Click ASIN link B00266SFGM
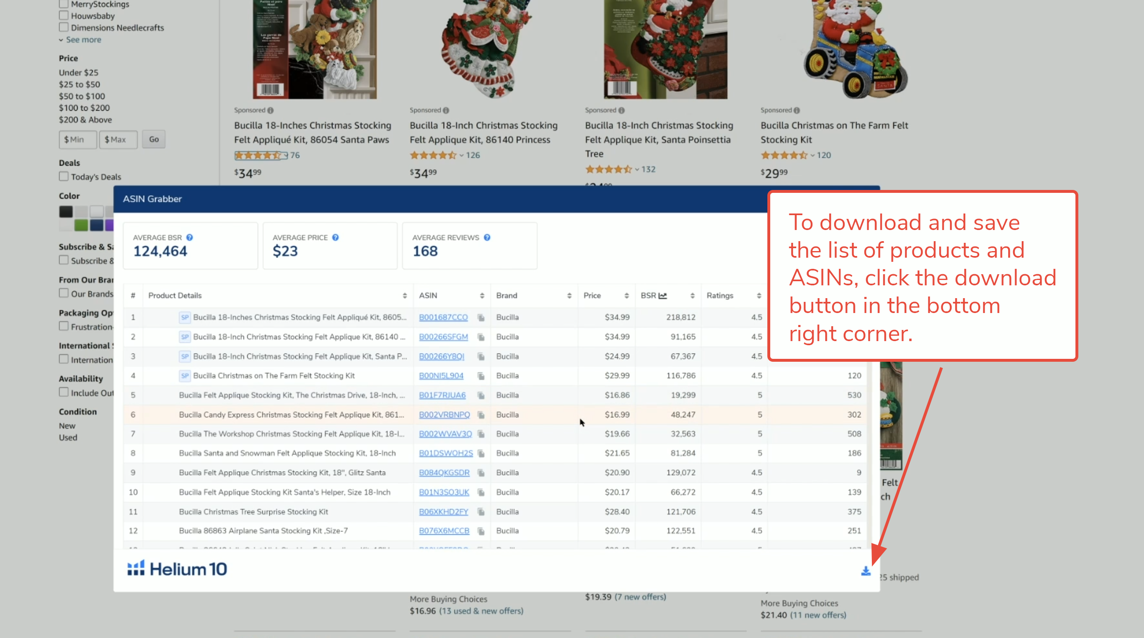The image size is (1144, 638). click(443, 336)
